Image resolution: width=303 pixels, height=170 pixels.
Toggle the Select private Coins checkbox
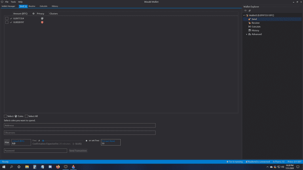tap(5, 116)
